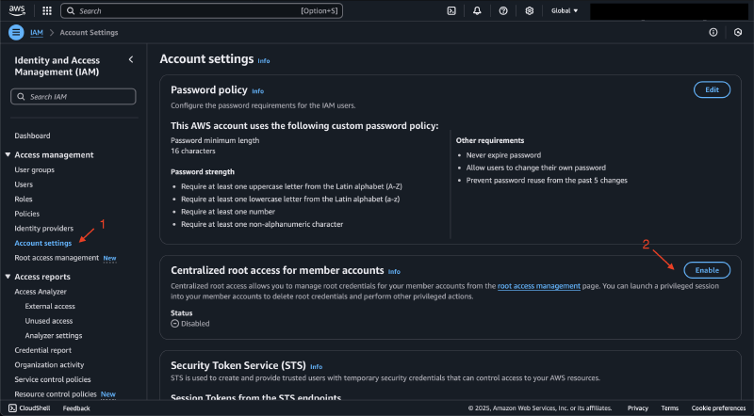Open the notifications bell
Image resolution: width=754 pixels, height=416 pixels.
pos(477,10)
